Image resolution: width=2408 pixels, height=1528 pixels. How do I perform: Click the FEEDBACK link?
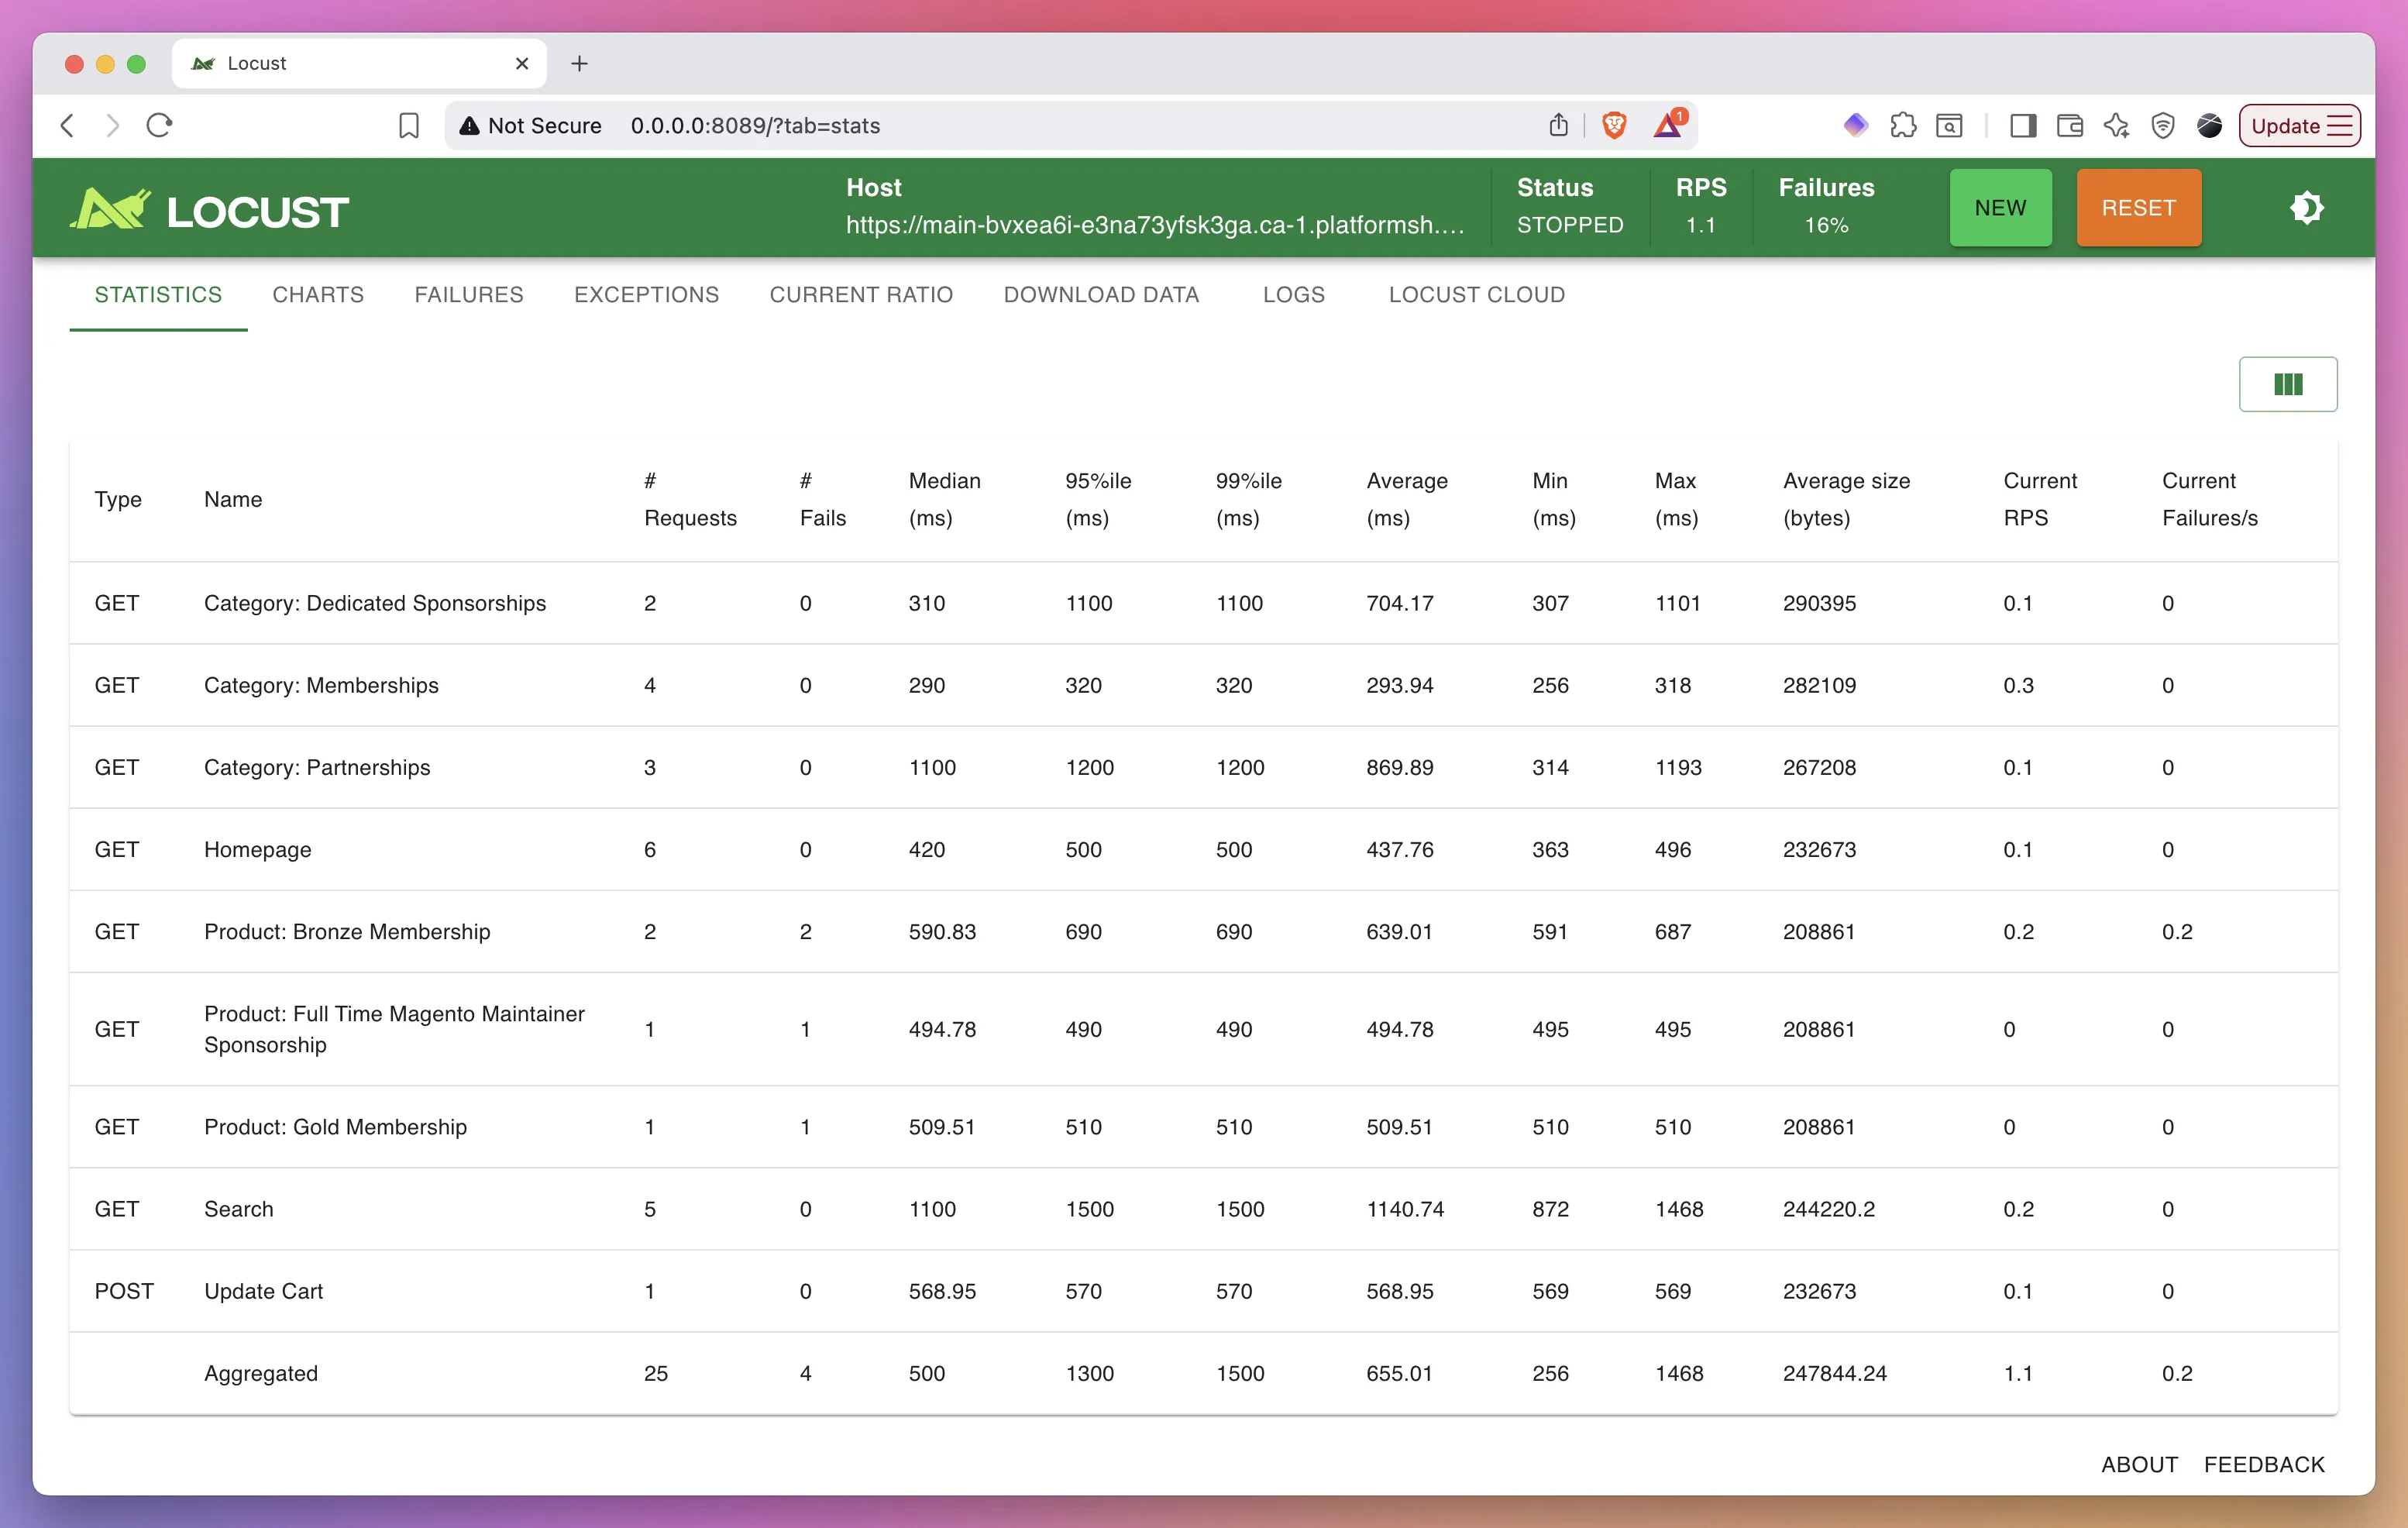coord(2264,1464)
